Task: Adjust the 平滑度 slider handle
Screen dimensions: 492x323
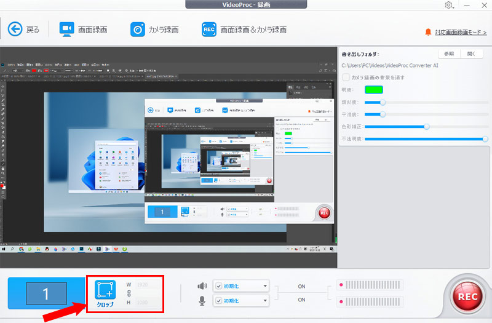Action: tap(383, 114)
